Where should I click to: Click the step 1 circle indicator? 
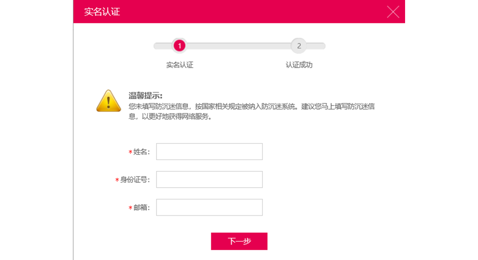pyautogui.click(x=179, y=46)
